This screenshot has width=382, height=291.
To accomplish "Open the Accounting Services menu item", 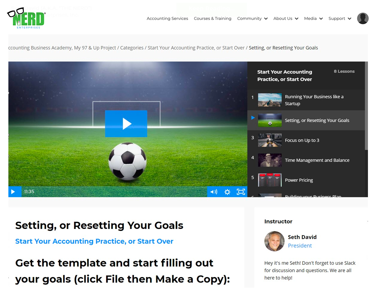I will click(167, 19).
